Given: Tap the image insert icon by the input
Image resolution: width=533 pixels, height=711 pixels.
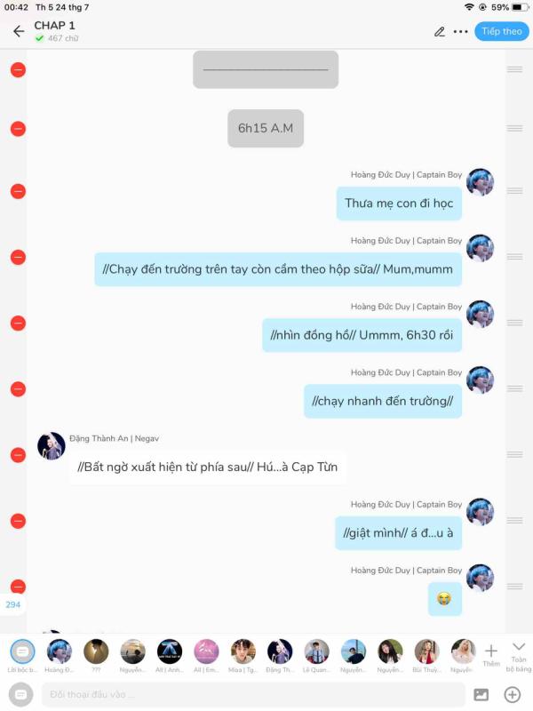Looking at the screenshot, I should tap(481, 694).
